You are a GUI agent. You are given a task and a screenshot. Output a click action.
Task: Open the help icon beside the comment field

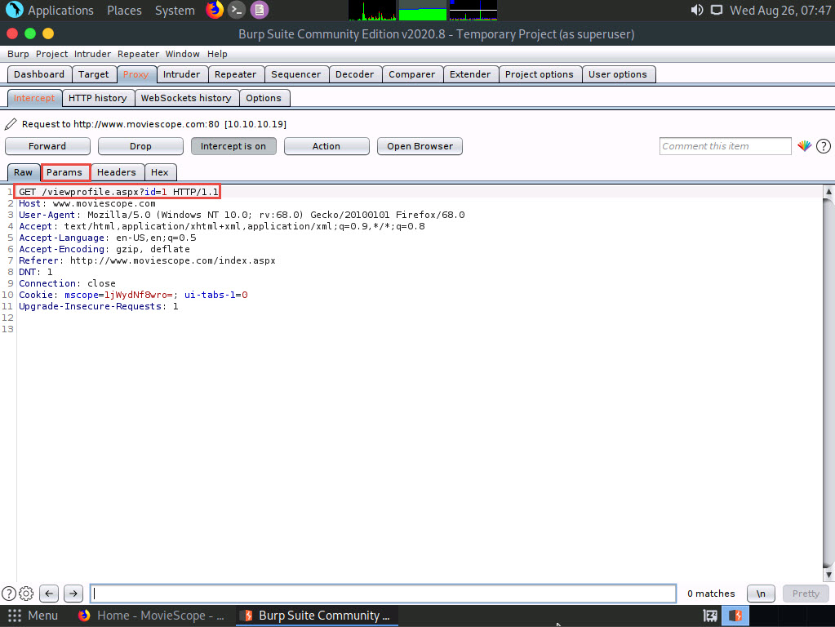click(x=824, y=146)
